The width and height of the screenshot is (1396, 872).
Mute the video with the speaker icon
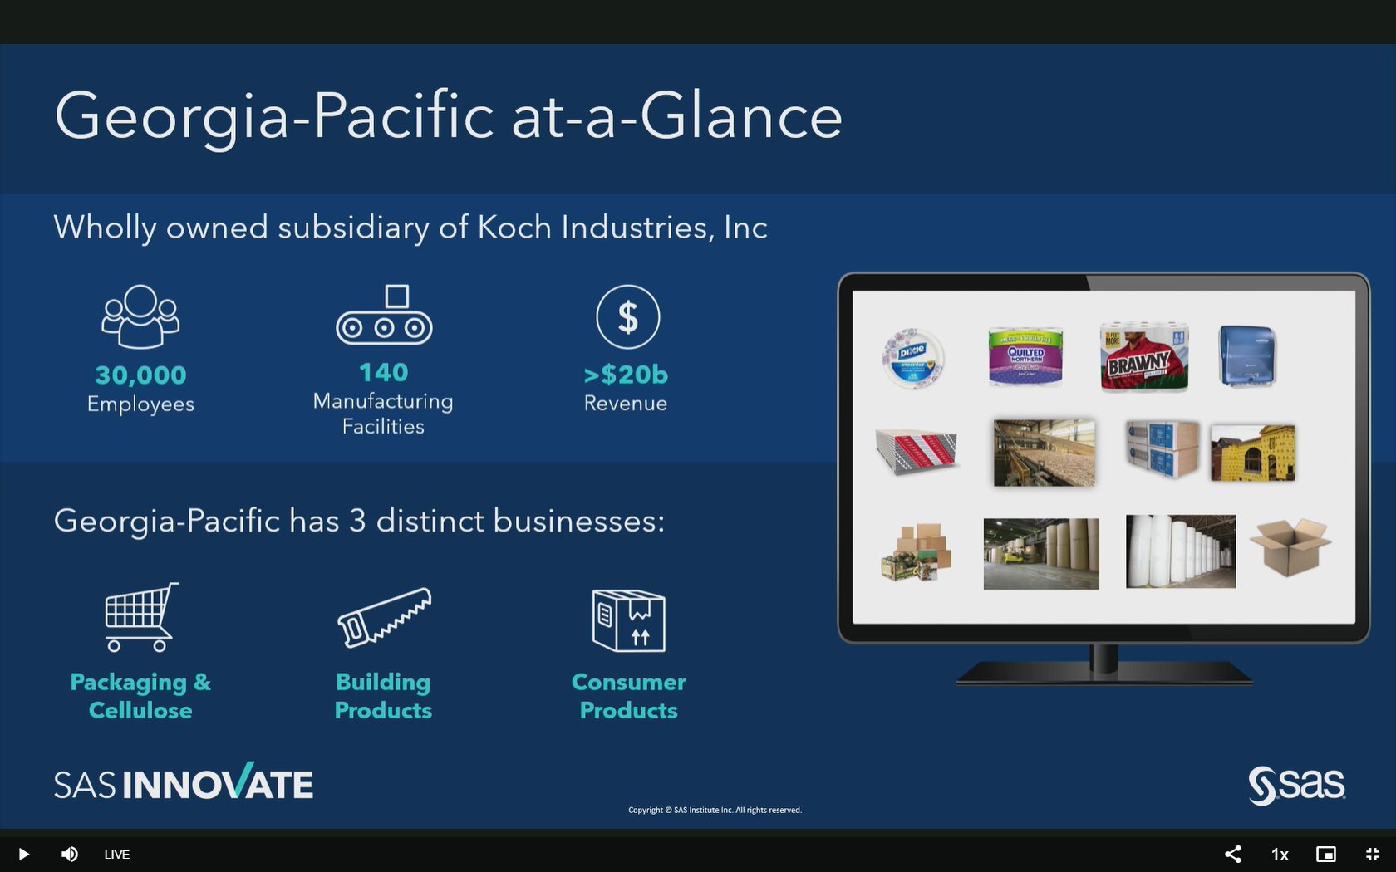pyautogui.click(x=70, y=854)
